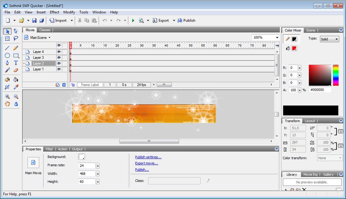Open the Modify menu
The image size is (346, 199).
click(69, 12)
